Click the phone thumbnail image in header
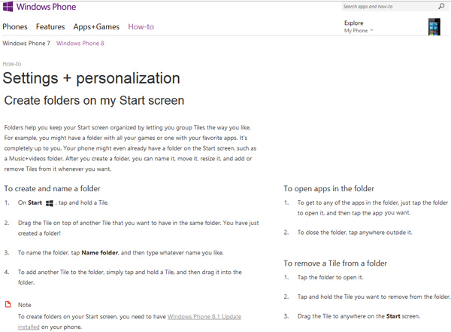The width and height of the screenshot is (451, 332). (434, 27)
